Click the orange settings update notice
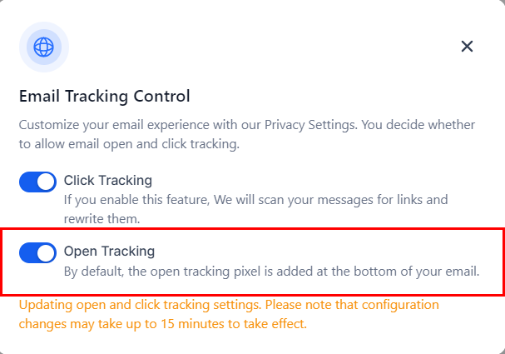 click(x=229, y=314)
